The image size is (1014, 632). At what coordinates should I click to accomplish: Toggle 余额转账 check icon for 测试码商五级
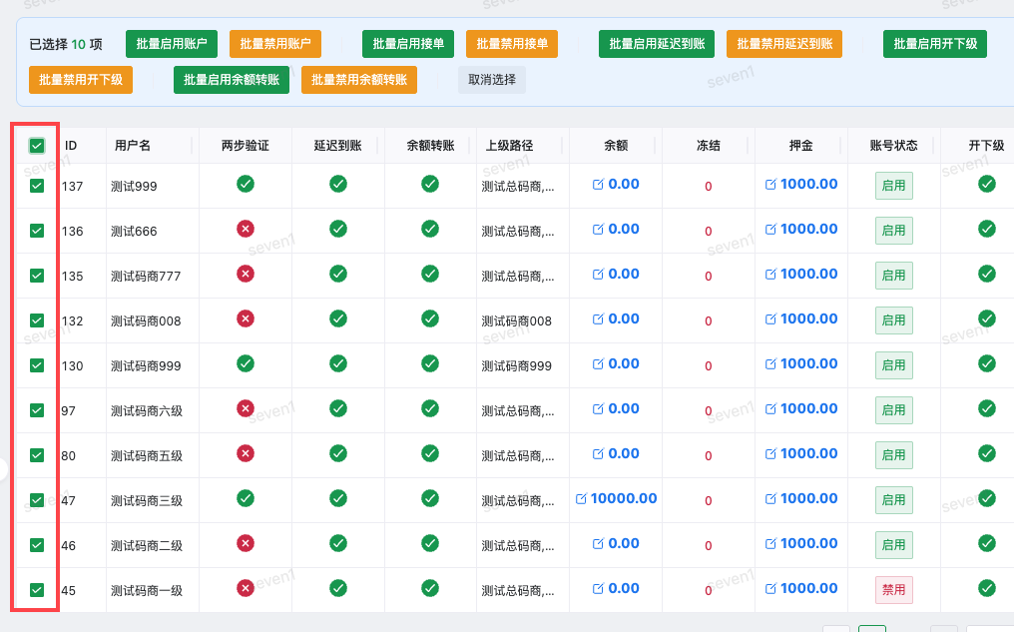430,453
